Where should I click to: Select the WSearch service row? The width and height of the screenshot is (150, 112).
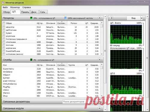pos(51,75)
